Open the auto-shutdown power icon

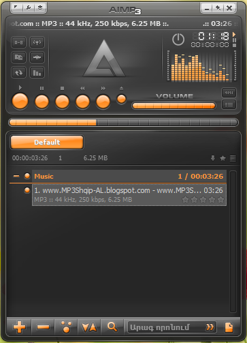178,40
